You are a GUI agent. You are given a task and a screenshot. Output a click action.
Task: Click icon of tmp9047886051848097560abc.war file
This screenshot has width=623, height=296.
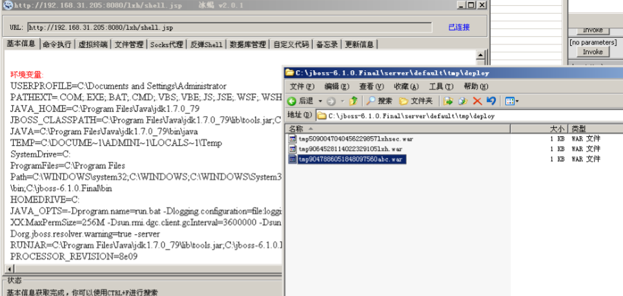tap(292, 159)
